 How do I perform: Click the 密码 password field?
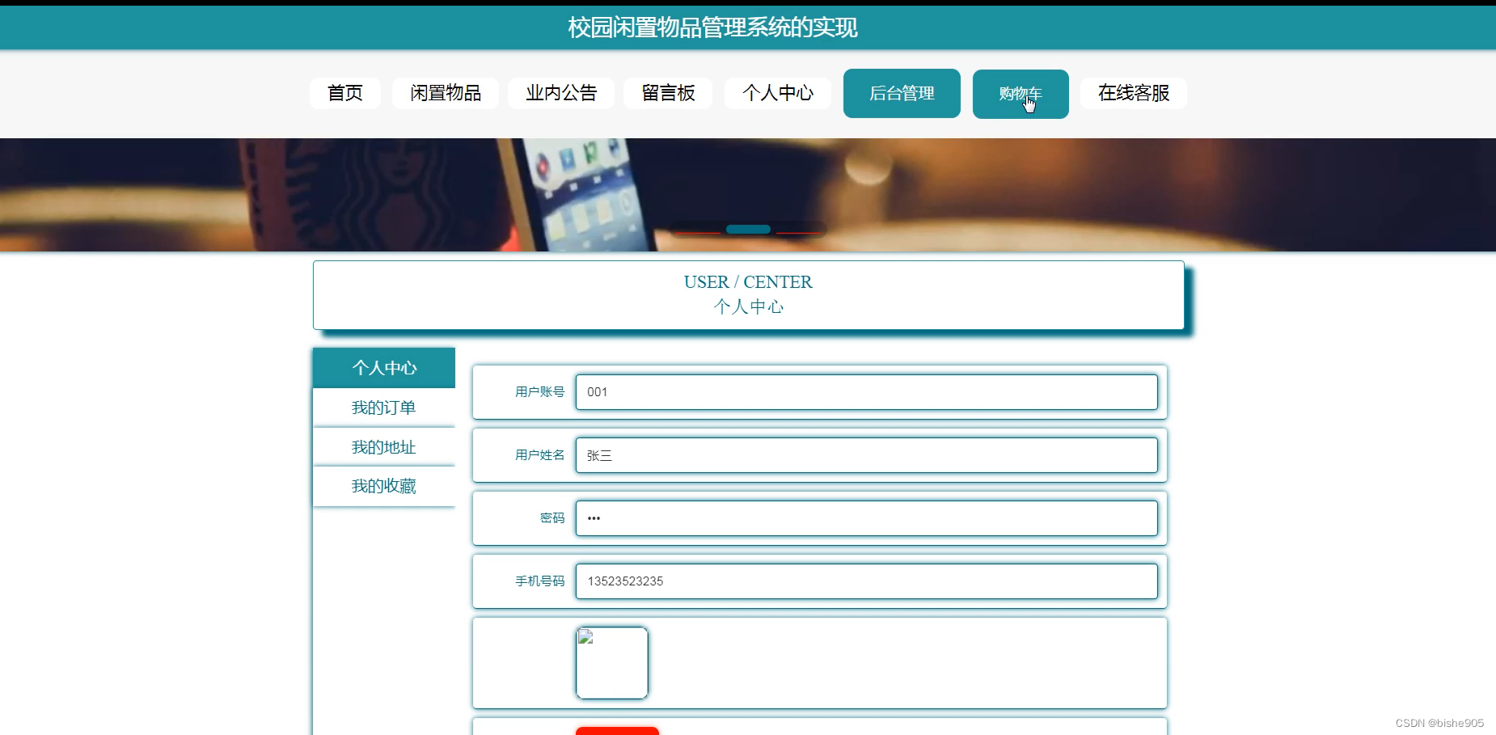[x=867, y=518]
